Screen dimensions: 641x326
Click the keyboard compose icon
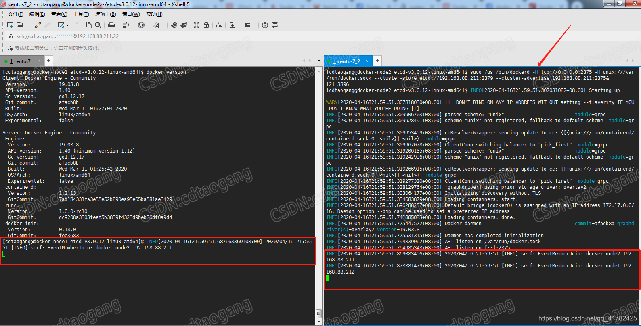click(219, 25)
